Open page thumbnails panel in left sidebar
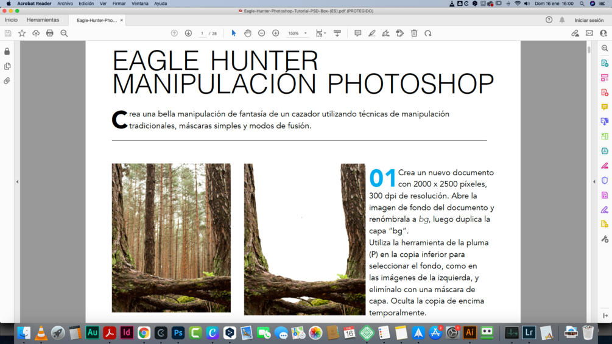 (x=7, y=66)
